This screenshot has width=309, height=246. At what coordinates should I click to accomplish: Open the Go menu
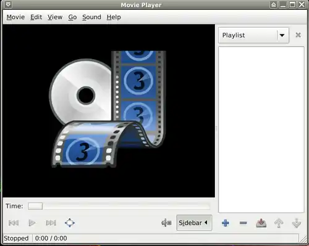click(x=72, y=17)
